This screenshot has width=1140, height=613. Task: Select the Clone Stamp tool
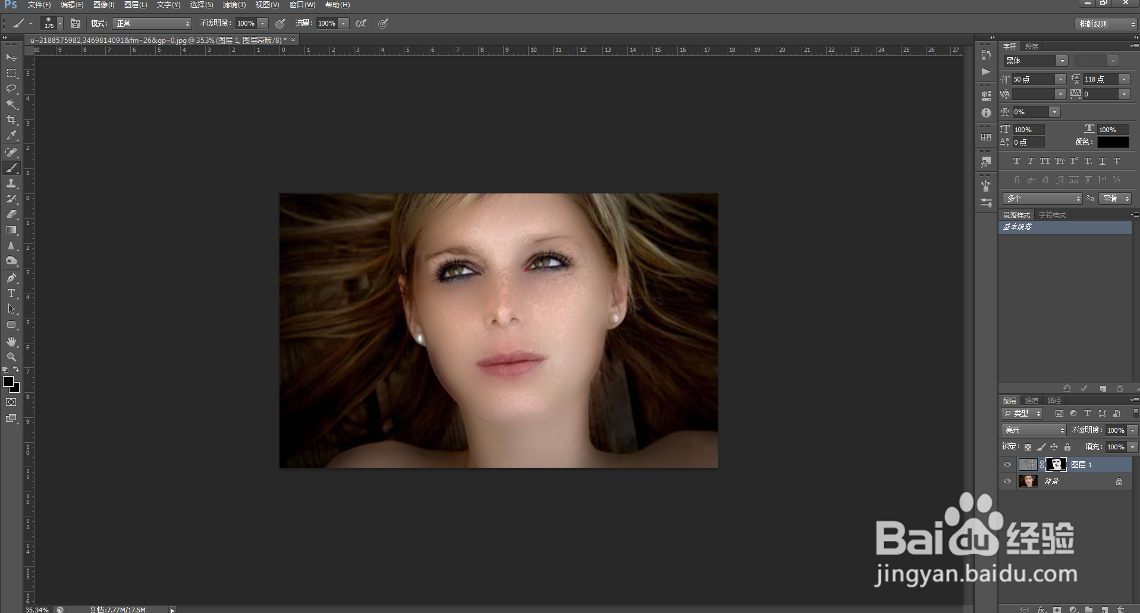11,183
